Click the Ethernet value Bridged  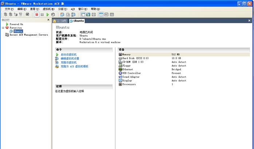point(176,69)
